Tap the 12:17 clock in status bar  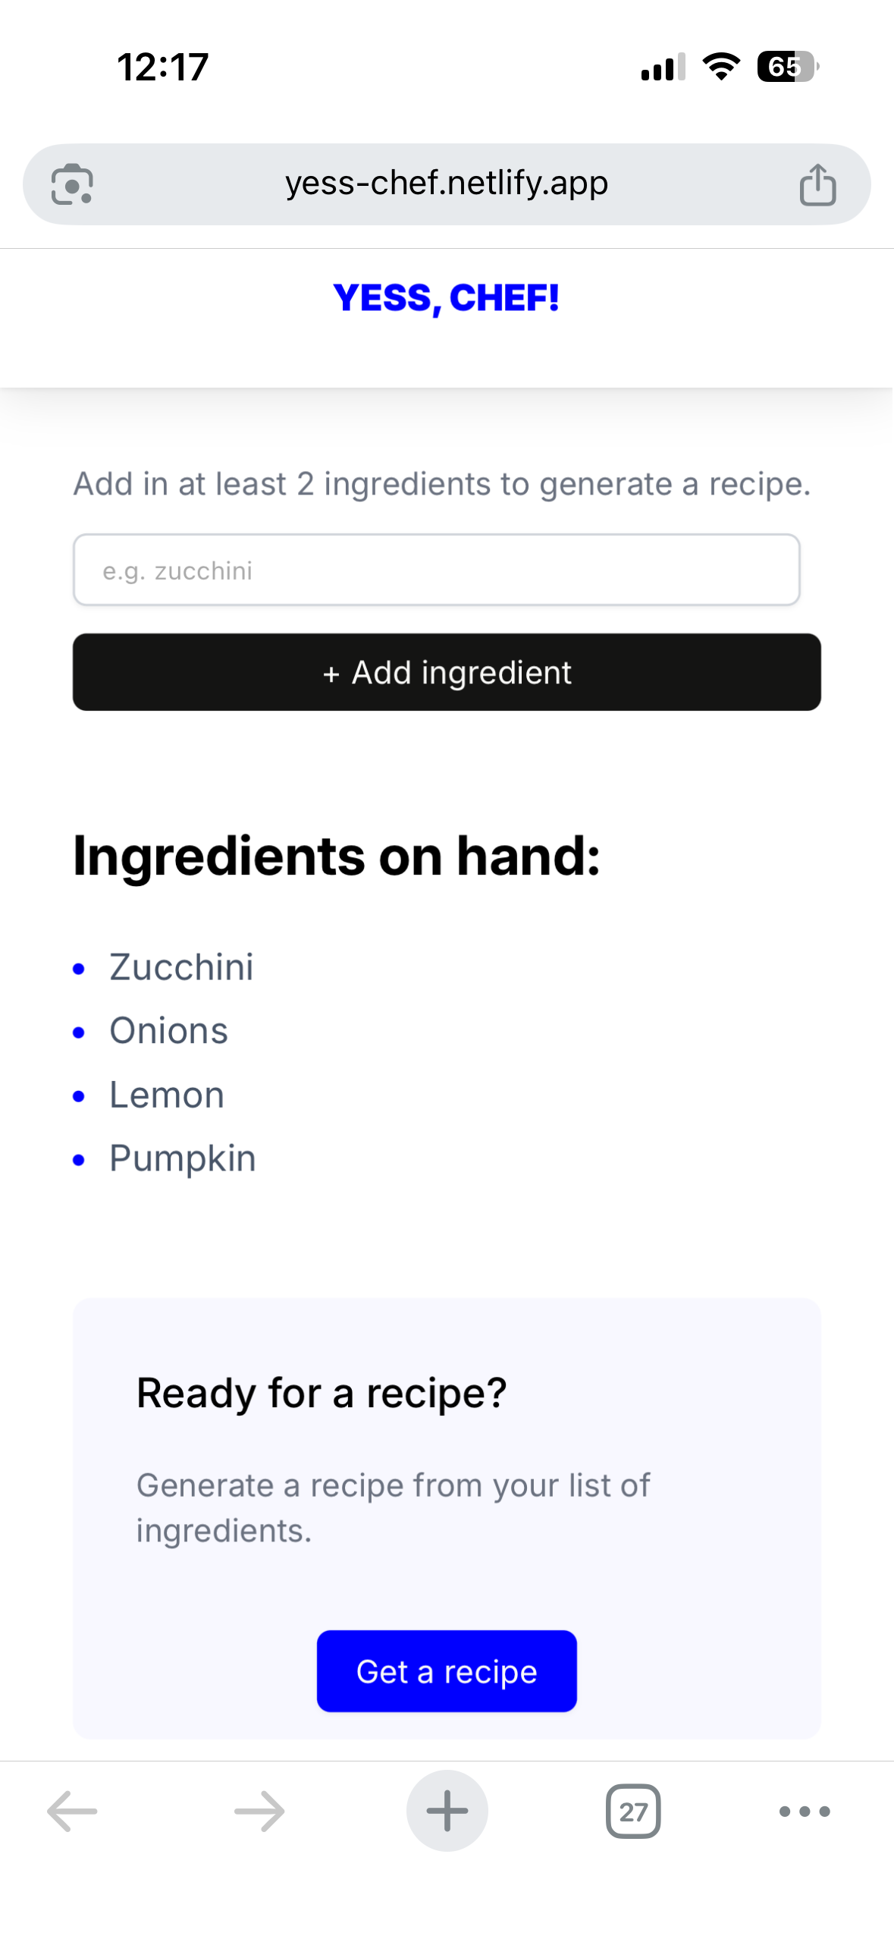[163, 67]
